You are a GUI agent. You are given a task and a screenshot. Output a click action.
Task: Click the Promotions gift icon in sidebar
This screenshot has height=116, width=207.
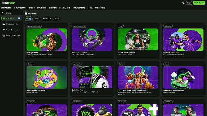tap(4, 18)
